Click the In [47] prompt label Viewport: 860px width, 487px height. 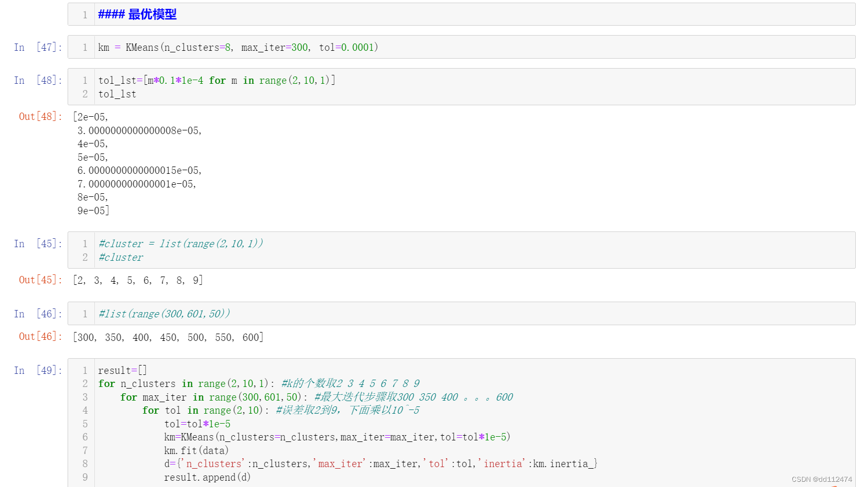[x=38, y=47]
